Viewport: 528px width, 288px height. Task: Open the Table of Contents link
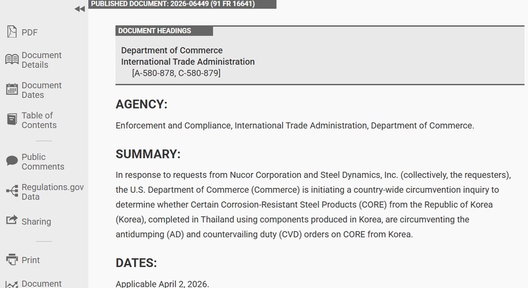click(x=39, y=120)
